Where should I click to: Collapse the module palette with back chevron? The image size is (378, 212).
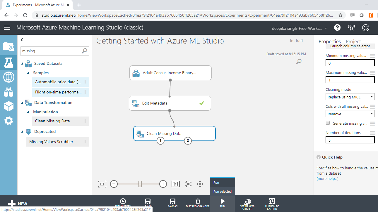(22, 39)
